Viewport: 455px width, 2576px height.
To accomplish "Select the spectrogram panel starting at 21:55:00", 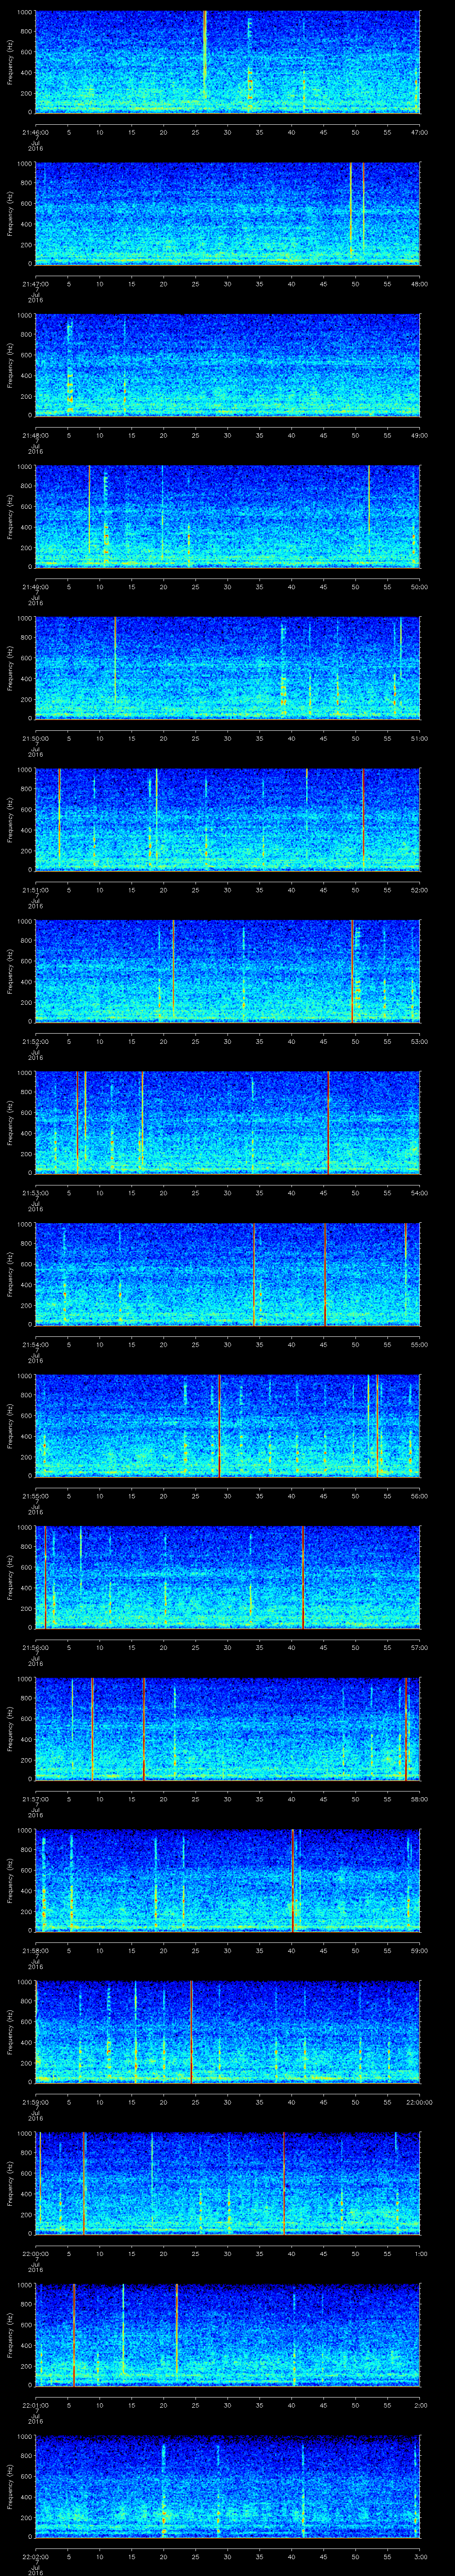I will click(228, 1425).
